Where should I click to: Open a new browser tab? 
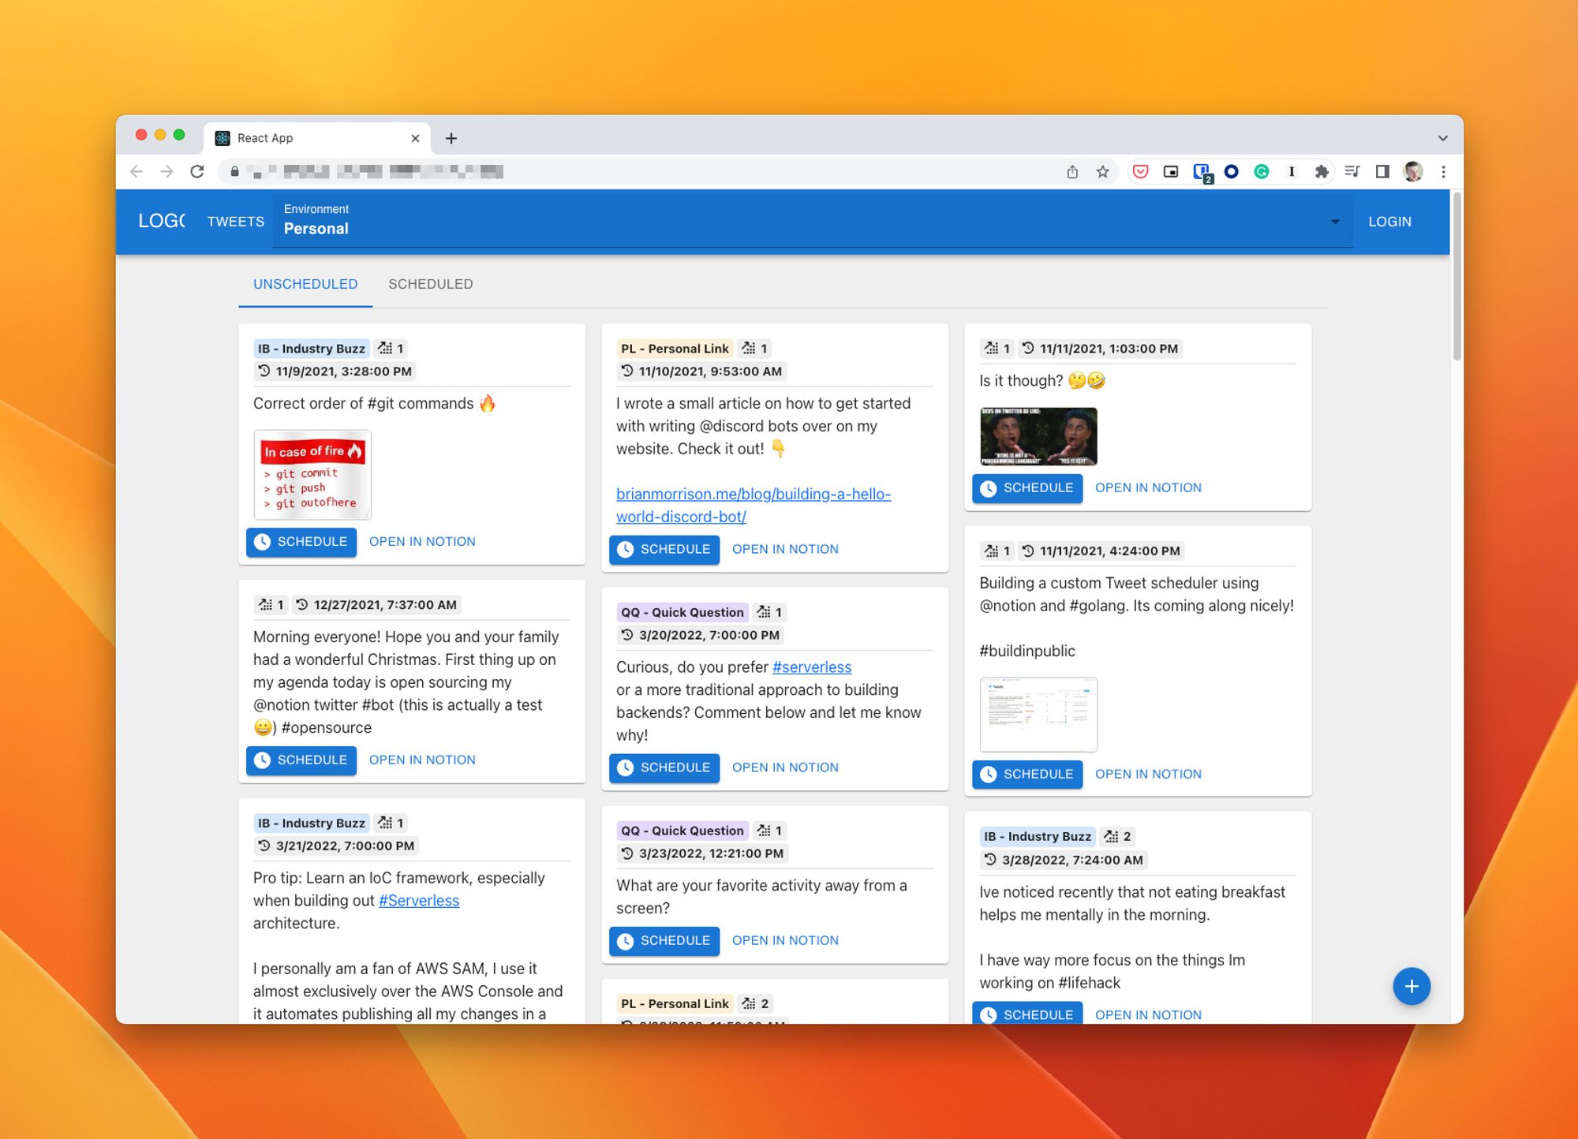[451, 138]
